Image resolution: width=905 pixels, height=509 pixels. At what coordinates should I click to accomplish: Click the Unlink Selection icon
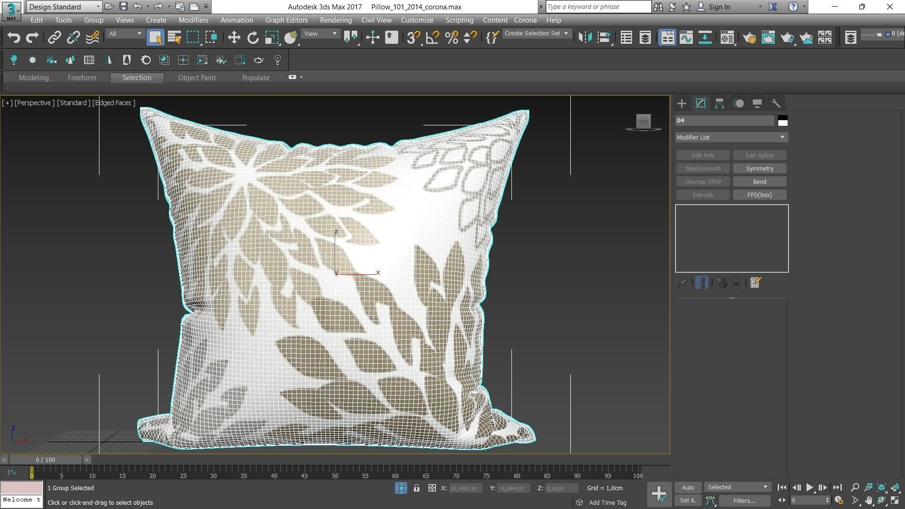73,38
